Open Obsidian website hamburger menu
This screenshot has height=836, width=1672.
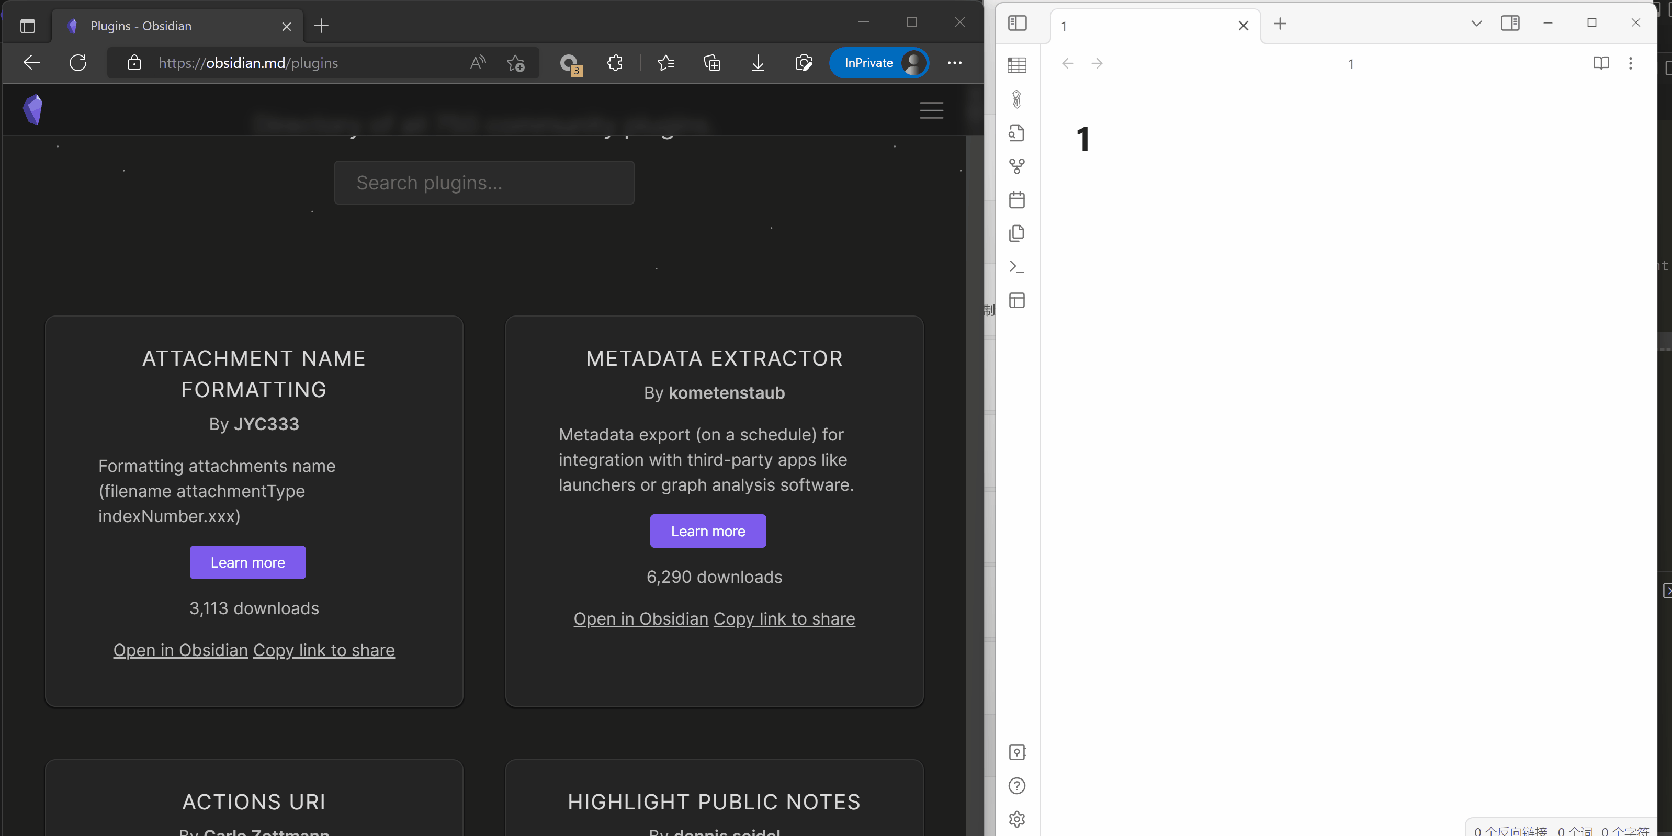pyautogui.click(x=931, y=110)
